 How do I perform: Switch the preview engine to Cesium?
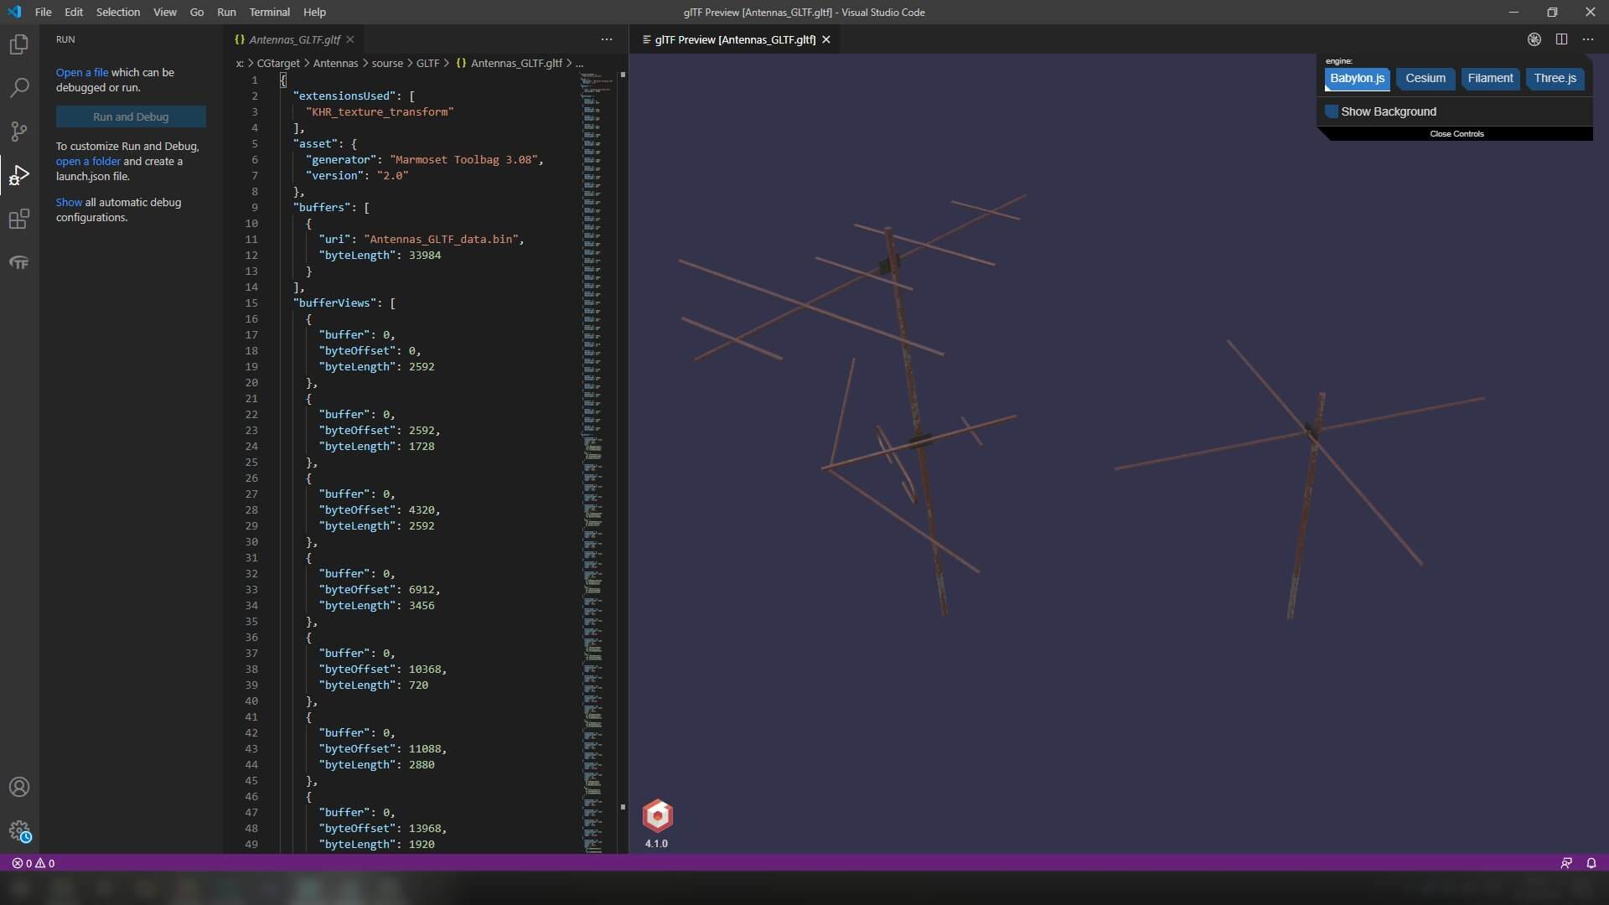1425,79
